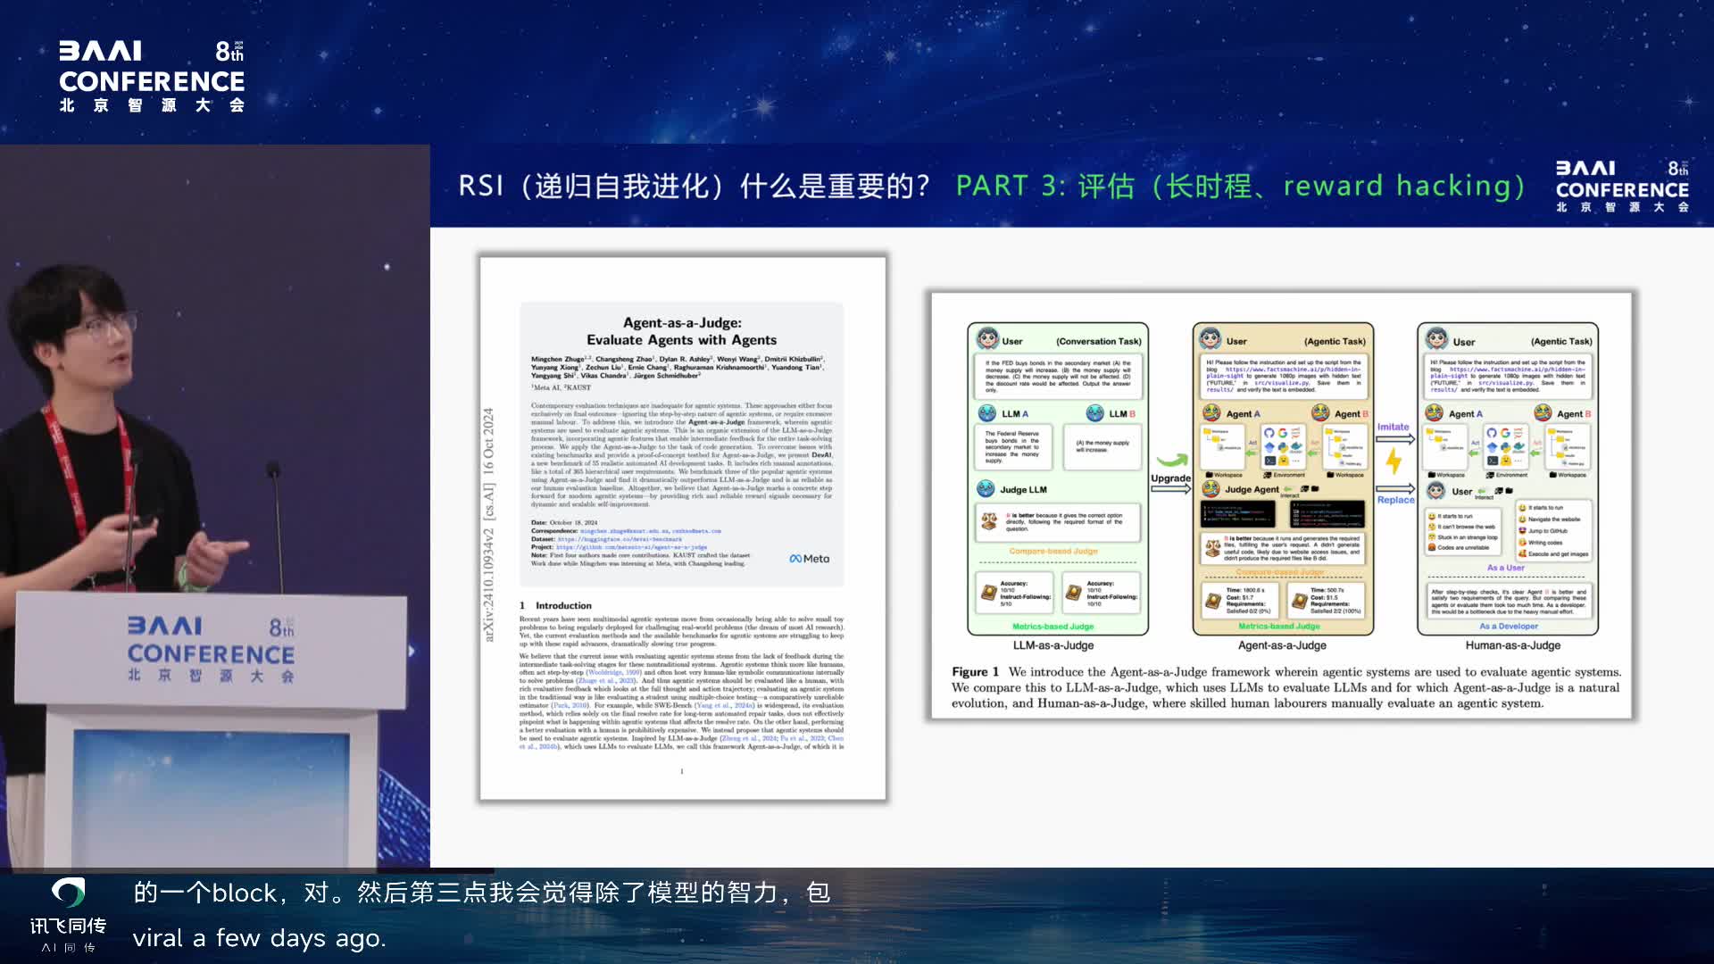The width and height of the screenshot is (1714, 964).
Task: Click the User avatar in the Agent-as-a-Judge panel
Action: click(1211, 339)
